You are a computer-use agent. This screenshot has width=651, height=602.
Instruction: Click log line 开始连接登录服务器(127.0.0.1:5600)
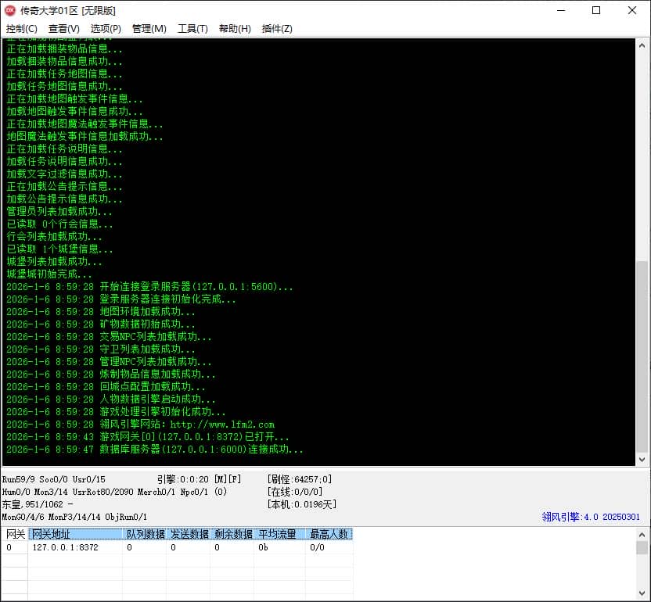coord(149,287)
